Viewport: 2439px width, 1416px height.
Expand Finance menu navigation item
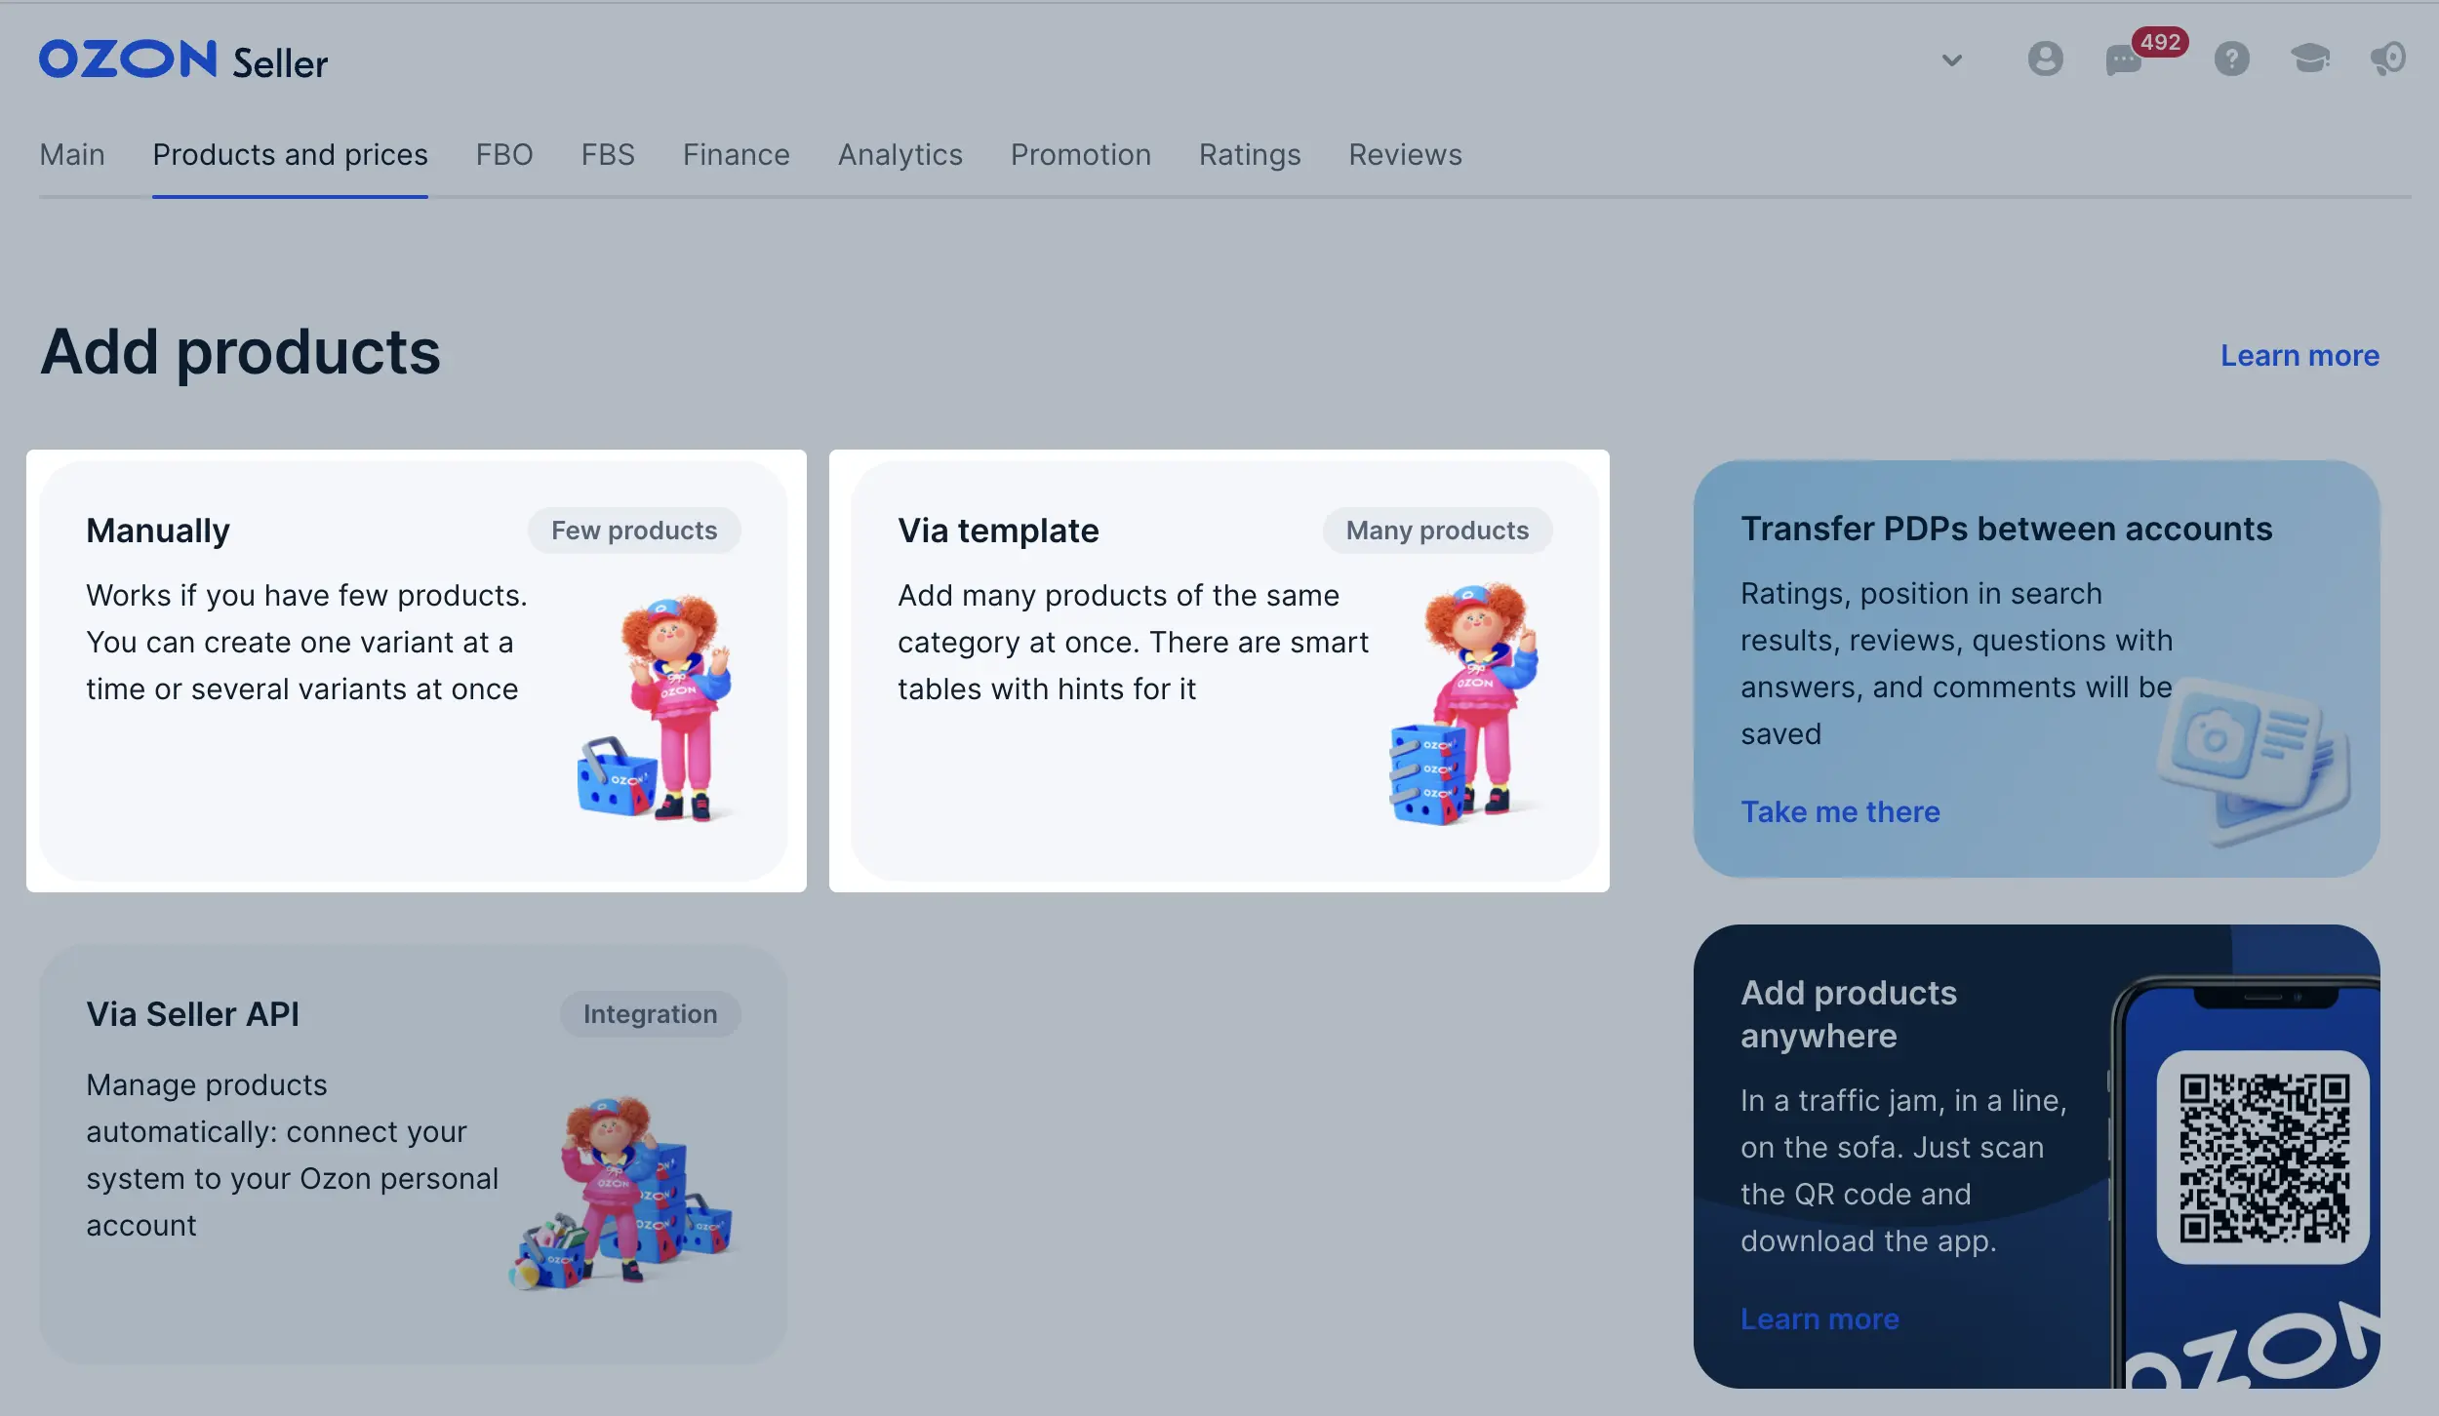(x=735, y=153)
